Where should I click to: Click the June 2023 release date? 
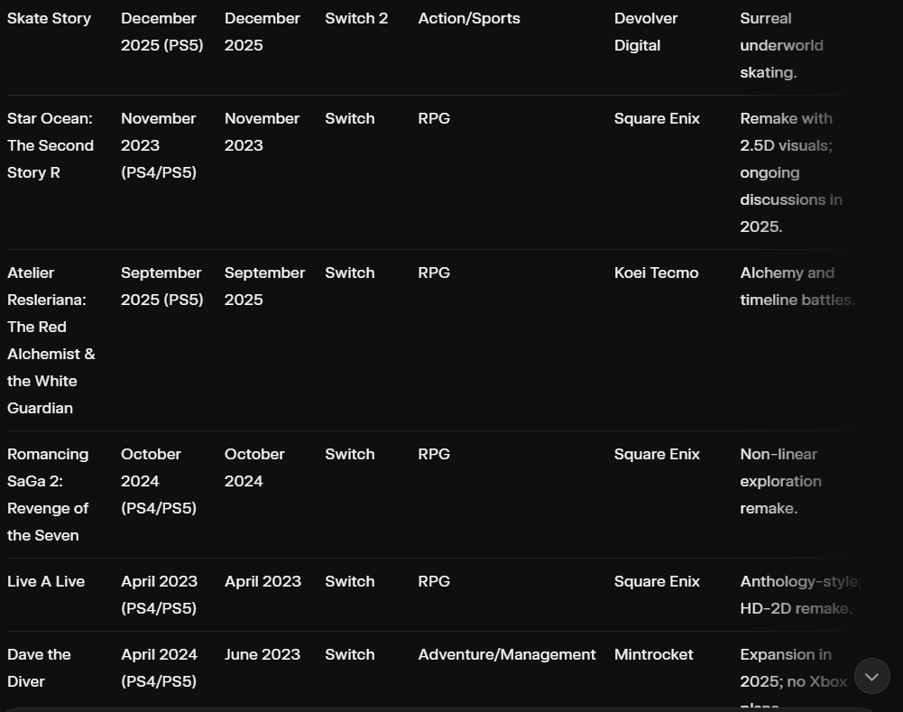(263, 654)
